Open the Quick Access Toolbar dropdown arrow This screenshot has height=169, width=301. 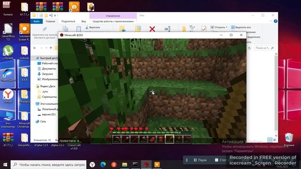tap(55, 15)
